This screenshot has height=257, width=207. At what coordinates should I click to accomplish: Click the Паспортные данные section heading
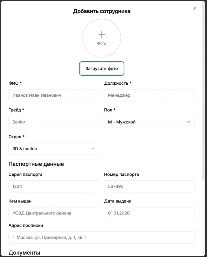[x=36, y=164]
